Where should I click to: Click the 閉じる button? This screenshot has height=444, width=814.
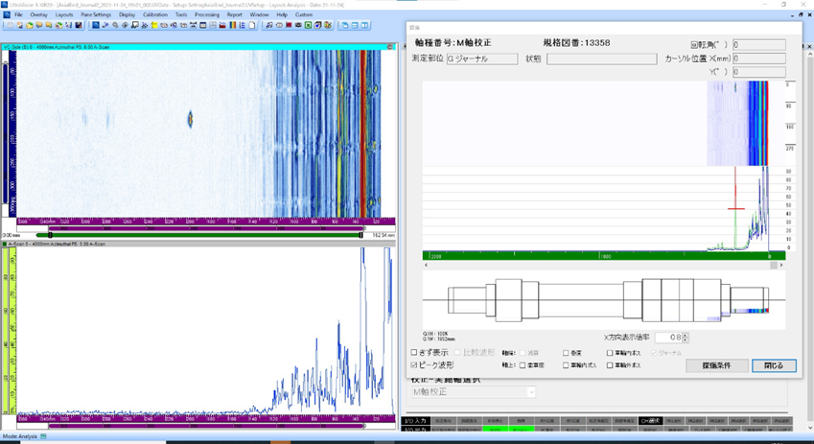pyautogui.click(x=774, y=365)
